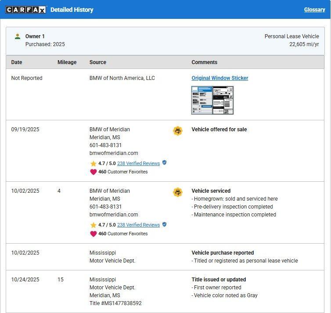Click the 09/19/2025 date cell

(x=25, y=130)
